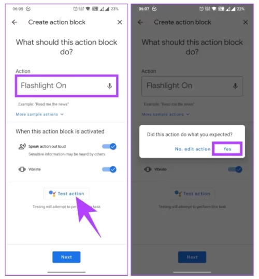Toggle the Vibrate switch on the right dimmed screen
This screenshot has width=259, height=279.
pyautogui.click(x=235, y=169)
